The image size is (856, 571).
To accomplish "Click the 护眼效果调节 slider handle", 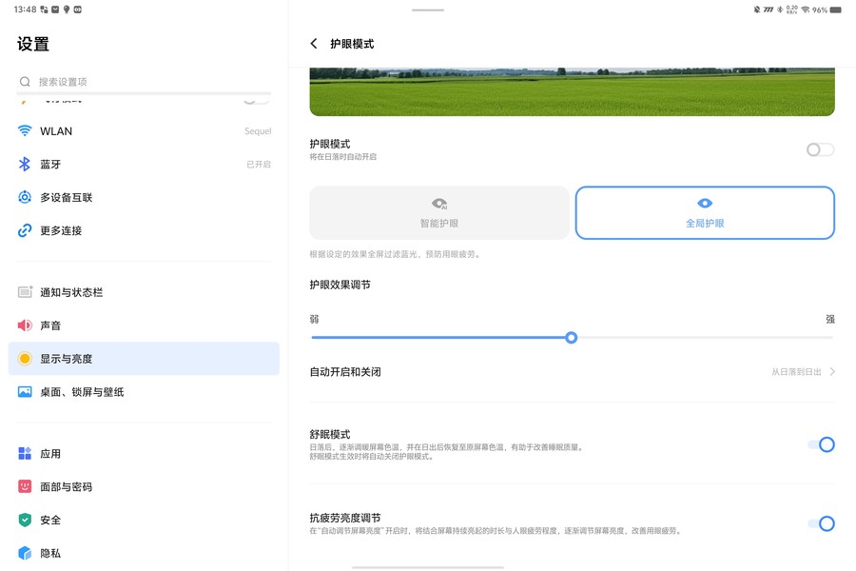I will tap(572, 338).
